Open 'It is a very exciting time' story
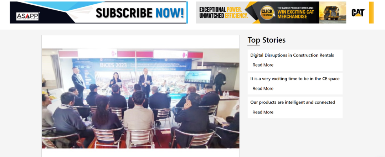Screen dimensions: 385x157 coord(295,79)
